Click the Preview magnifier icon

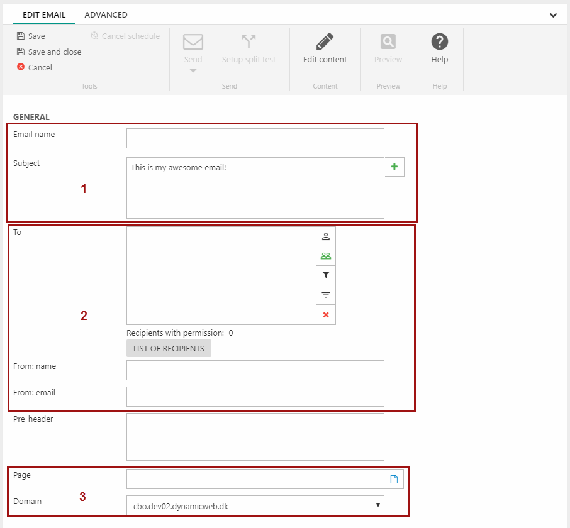tap(388, 42)
